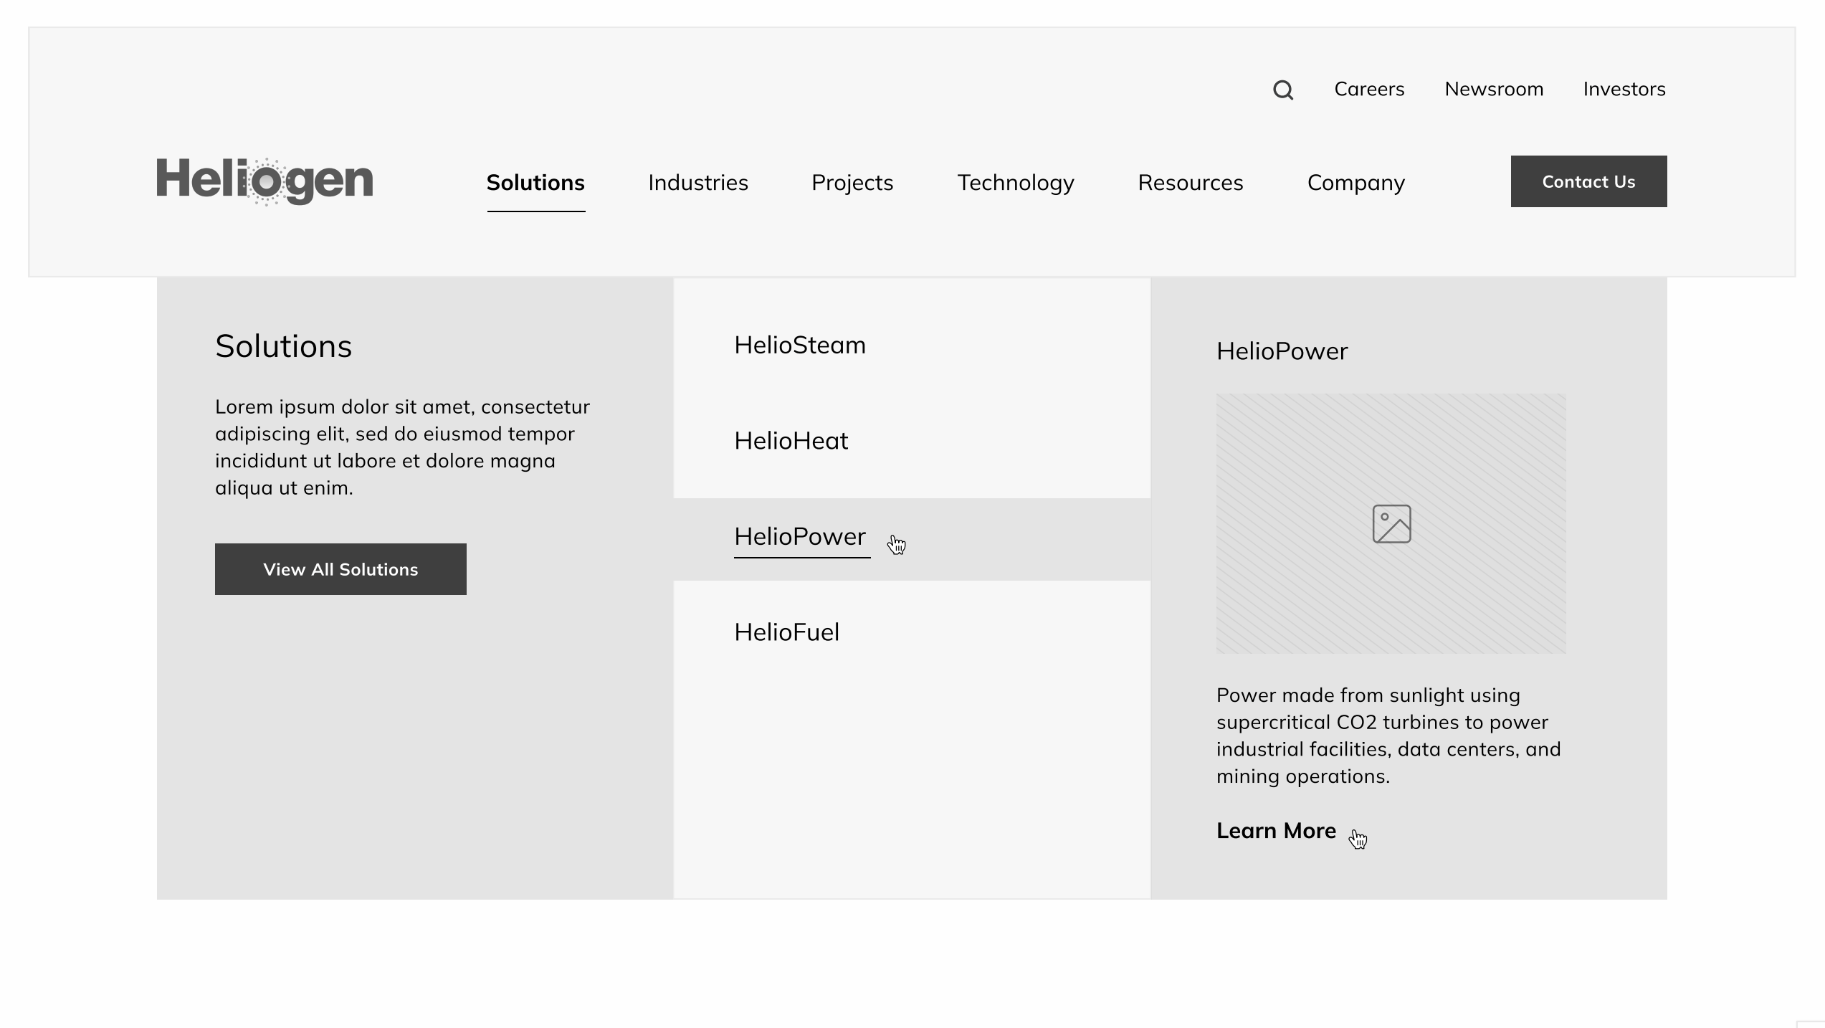Screen dimensions: 1825x1028
Task: Open the Company menu
Action: coord(1355,183)
